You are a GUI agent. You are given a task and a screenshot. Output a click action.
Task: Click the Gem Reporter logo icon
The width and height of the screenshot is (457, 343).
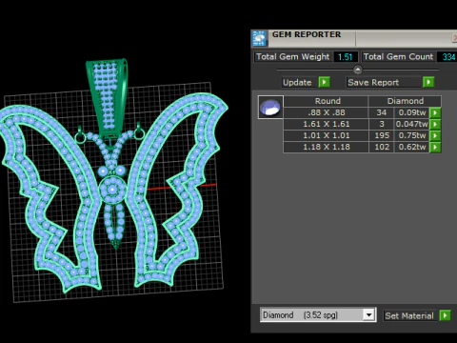click(x=259, y=38)
